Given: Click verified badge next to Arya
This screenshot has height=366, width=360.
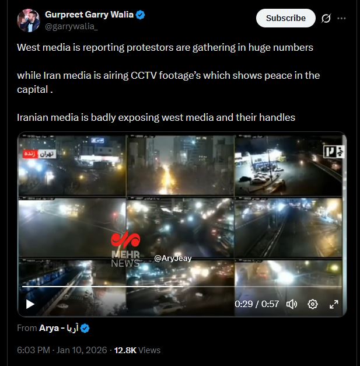Looking at the screenshot, I should [x=85, y=328].
